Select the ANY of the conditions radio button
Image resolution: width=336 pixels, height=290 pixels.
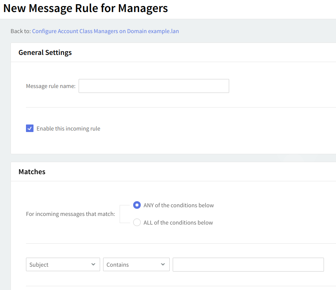pyautogui.click(x=137, y=205)
